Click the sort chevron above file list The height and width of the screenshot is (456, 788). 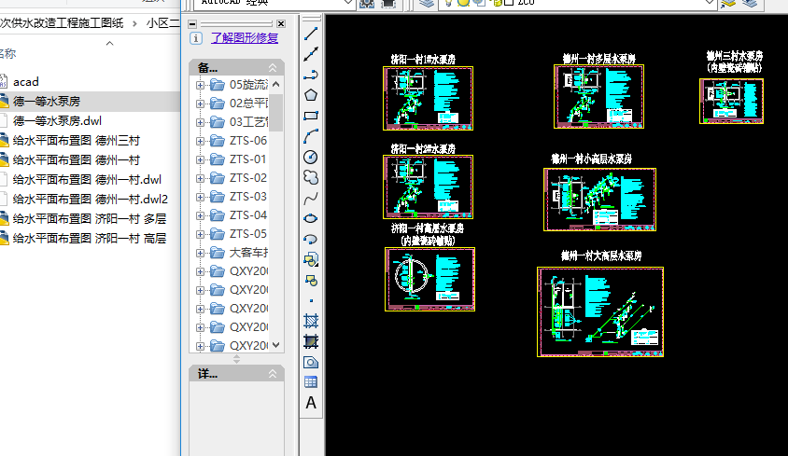[109, 43]
